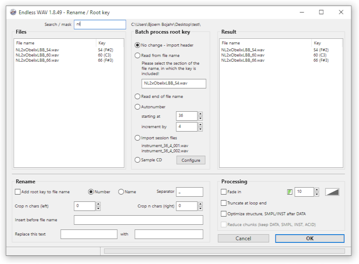Maximize the Endless WAV window

pyautogui.click(x=321, y=12)
